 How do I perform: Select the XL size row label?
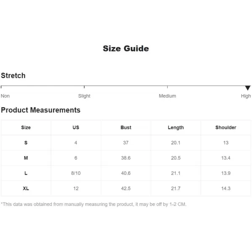tap(26, 188)
